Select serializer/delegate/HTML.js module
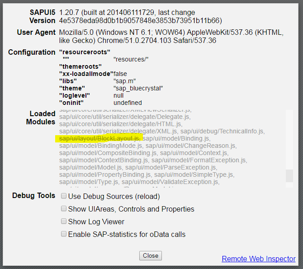The image size is (303, 269). [121, 124]
